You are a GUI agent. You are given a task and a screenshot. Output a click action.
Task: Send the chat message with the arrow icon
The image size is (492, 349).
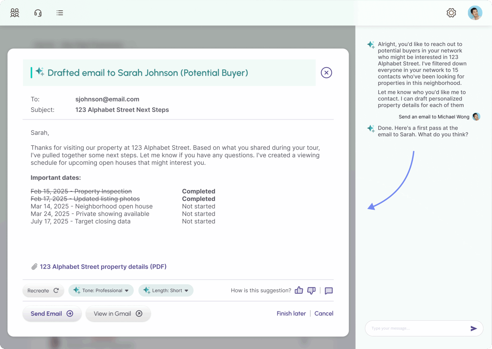click(x=474, y=328)
